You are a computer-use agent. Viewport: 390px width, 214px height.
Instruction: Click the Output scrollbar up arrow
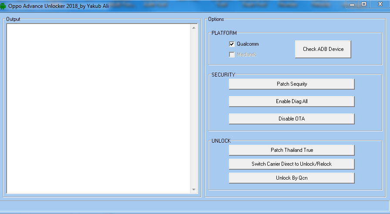(x=194, y=28)
